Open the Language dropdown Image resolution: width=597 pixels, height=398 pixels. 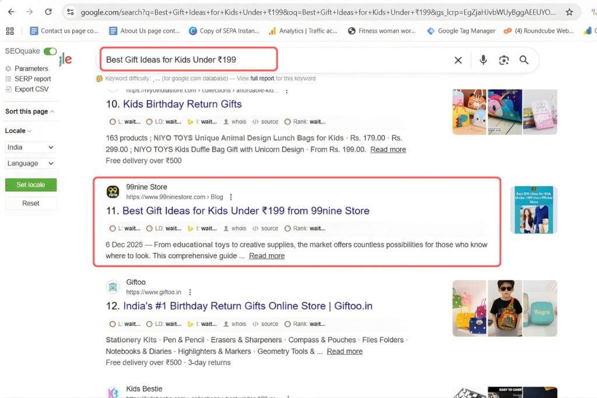30,163
